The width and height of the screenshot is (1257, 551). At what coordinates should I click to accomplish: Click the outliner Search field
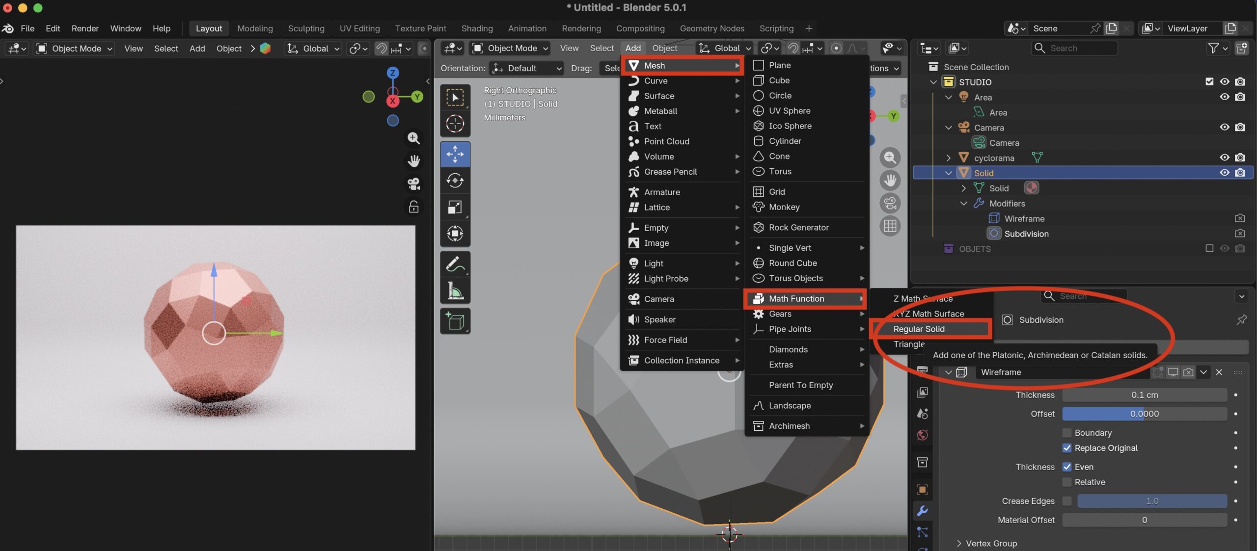(x=1074, y=48)
